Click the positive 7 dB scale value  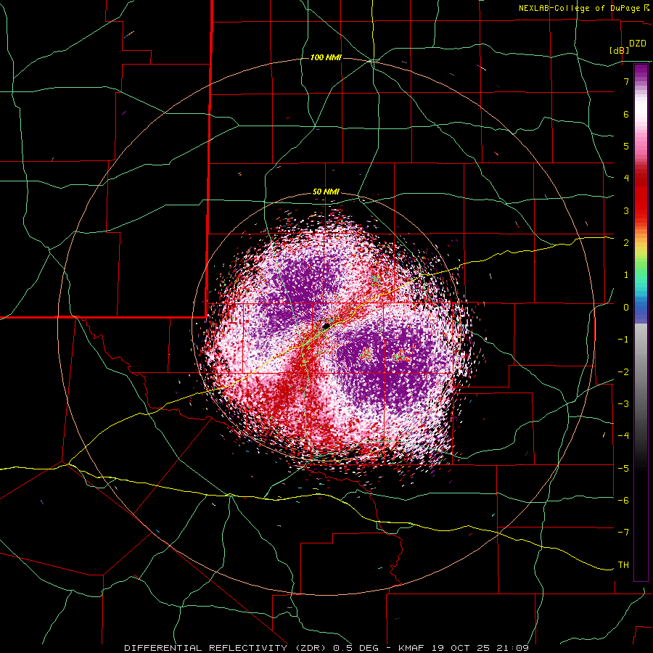tap(626, 81)
